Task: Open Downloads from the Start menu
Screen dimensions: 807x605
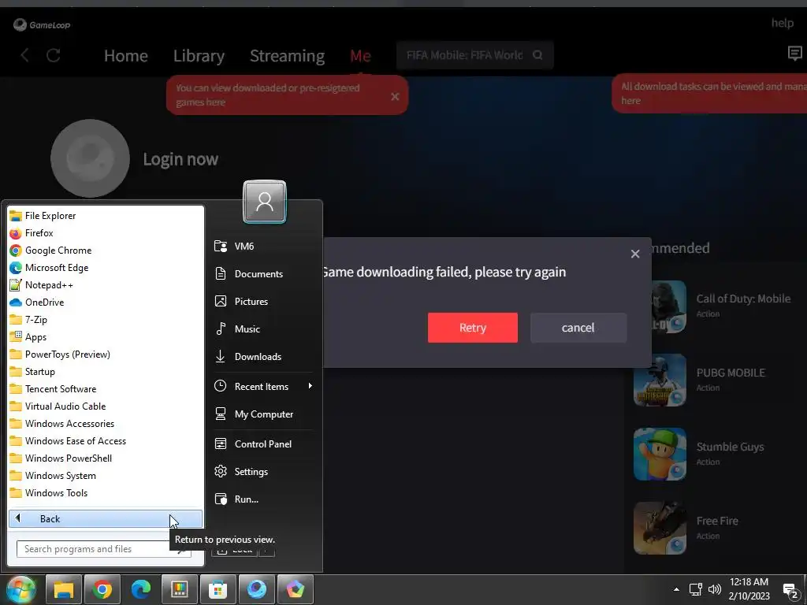Action: (262, 357)
